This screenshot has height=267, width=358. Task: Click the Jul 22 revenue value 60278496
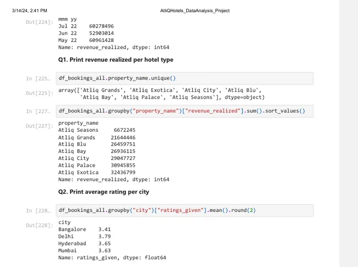point(101,26)
